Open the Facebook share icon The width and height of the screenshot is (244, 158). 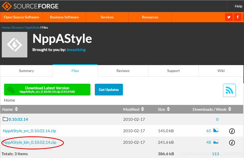click(x=238, y=17)
